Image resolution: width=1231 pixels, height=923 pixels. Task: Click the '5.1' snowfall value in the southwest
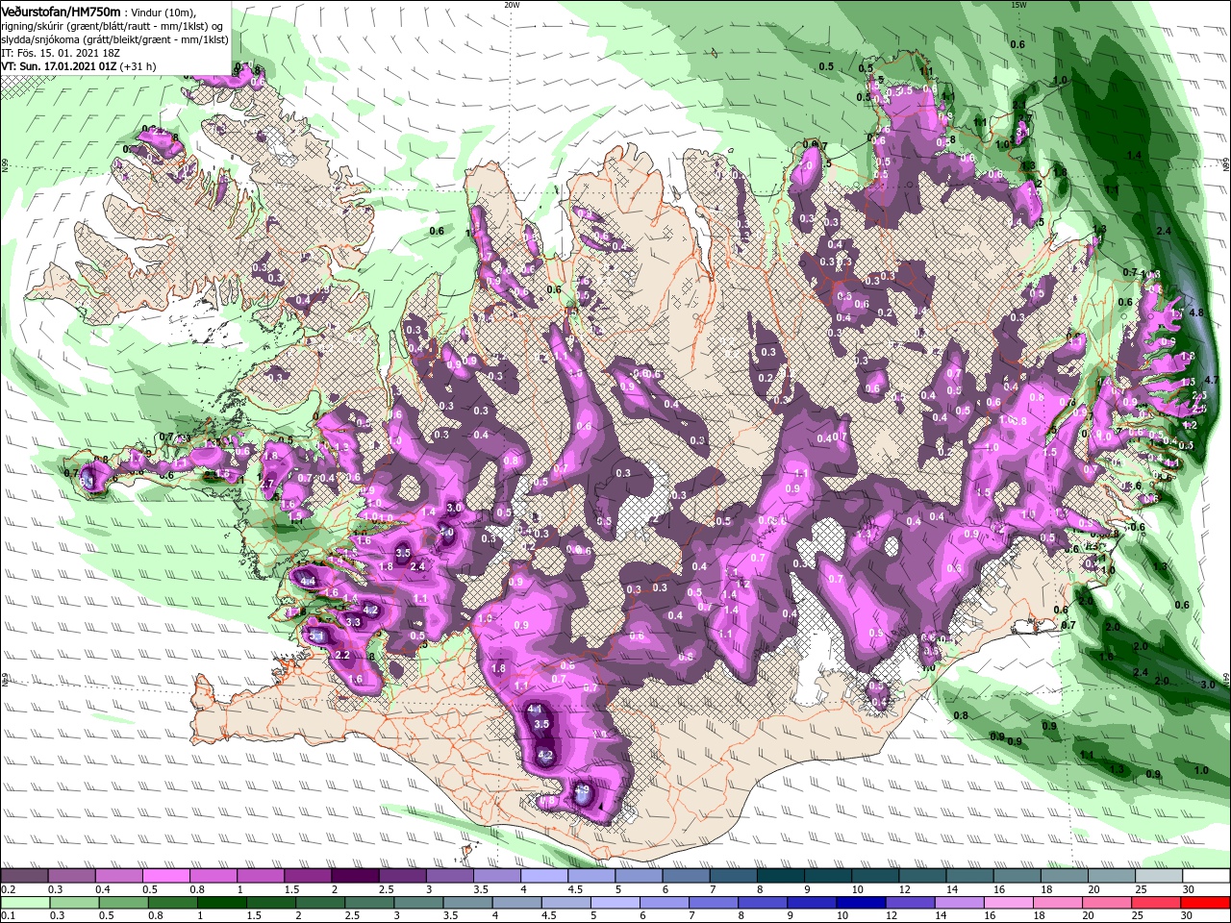[x=317, y=636]
